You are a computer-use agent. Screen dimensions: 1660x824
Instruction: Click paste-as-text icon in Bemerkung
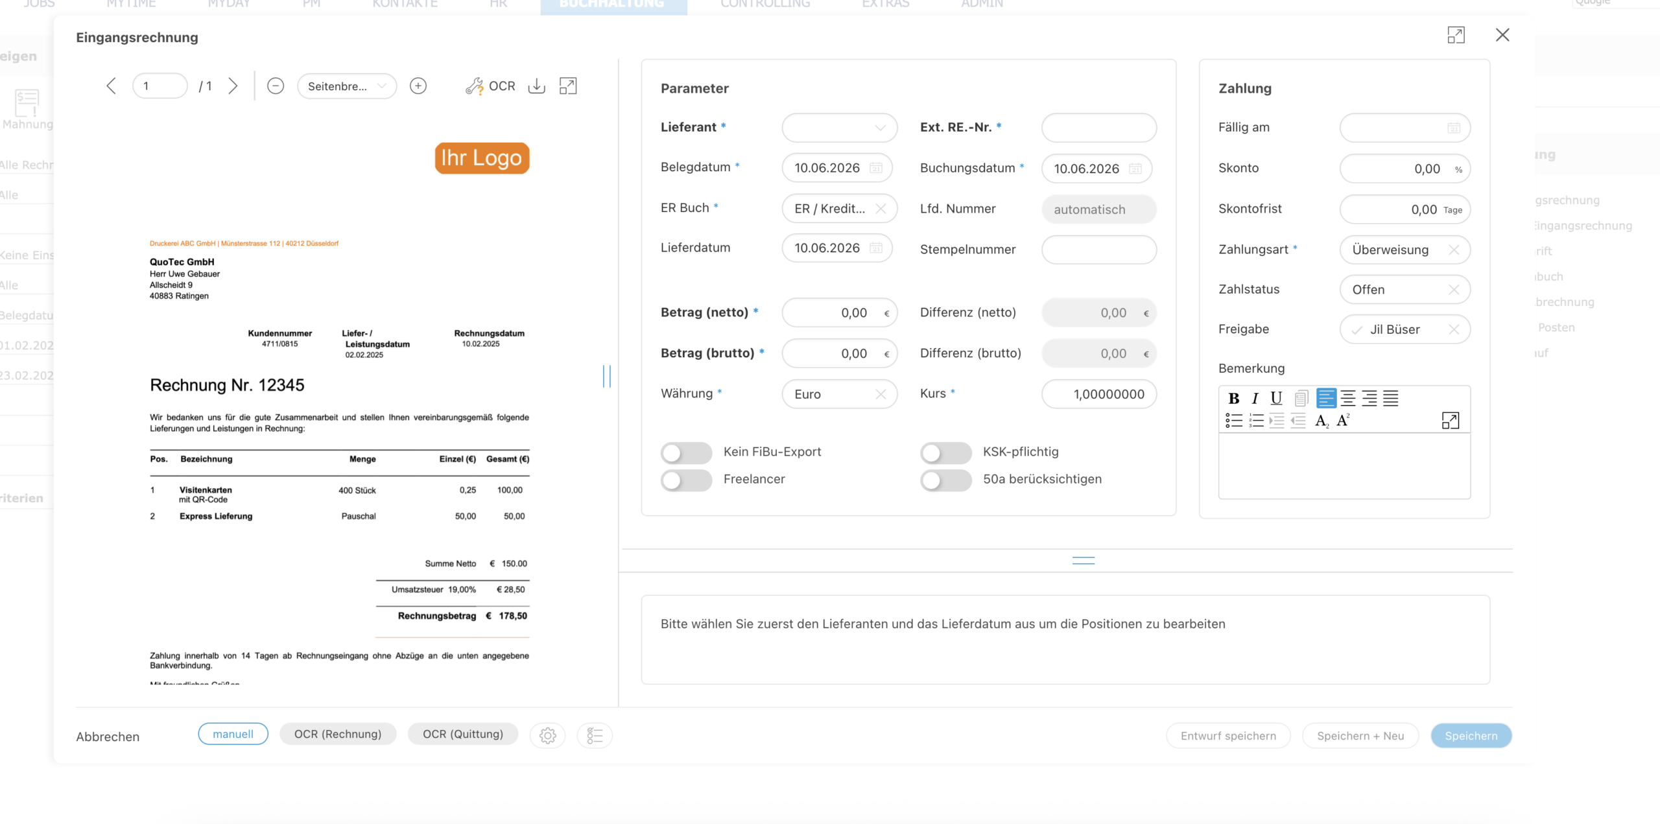pos(1301,398)
